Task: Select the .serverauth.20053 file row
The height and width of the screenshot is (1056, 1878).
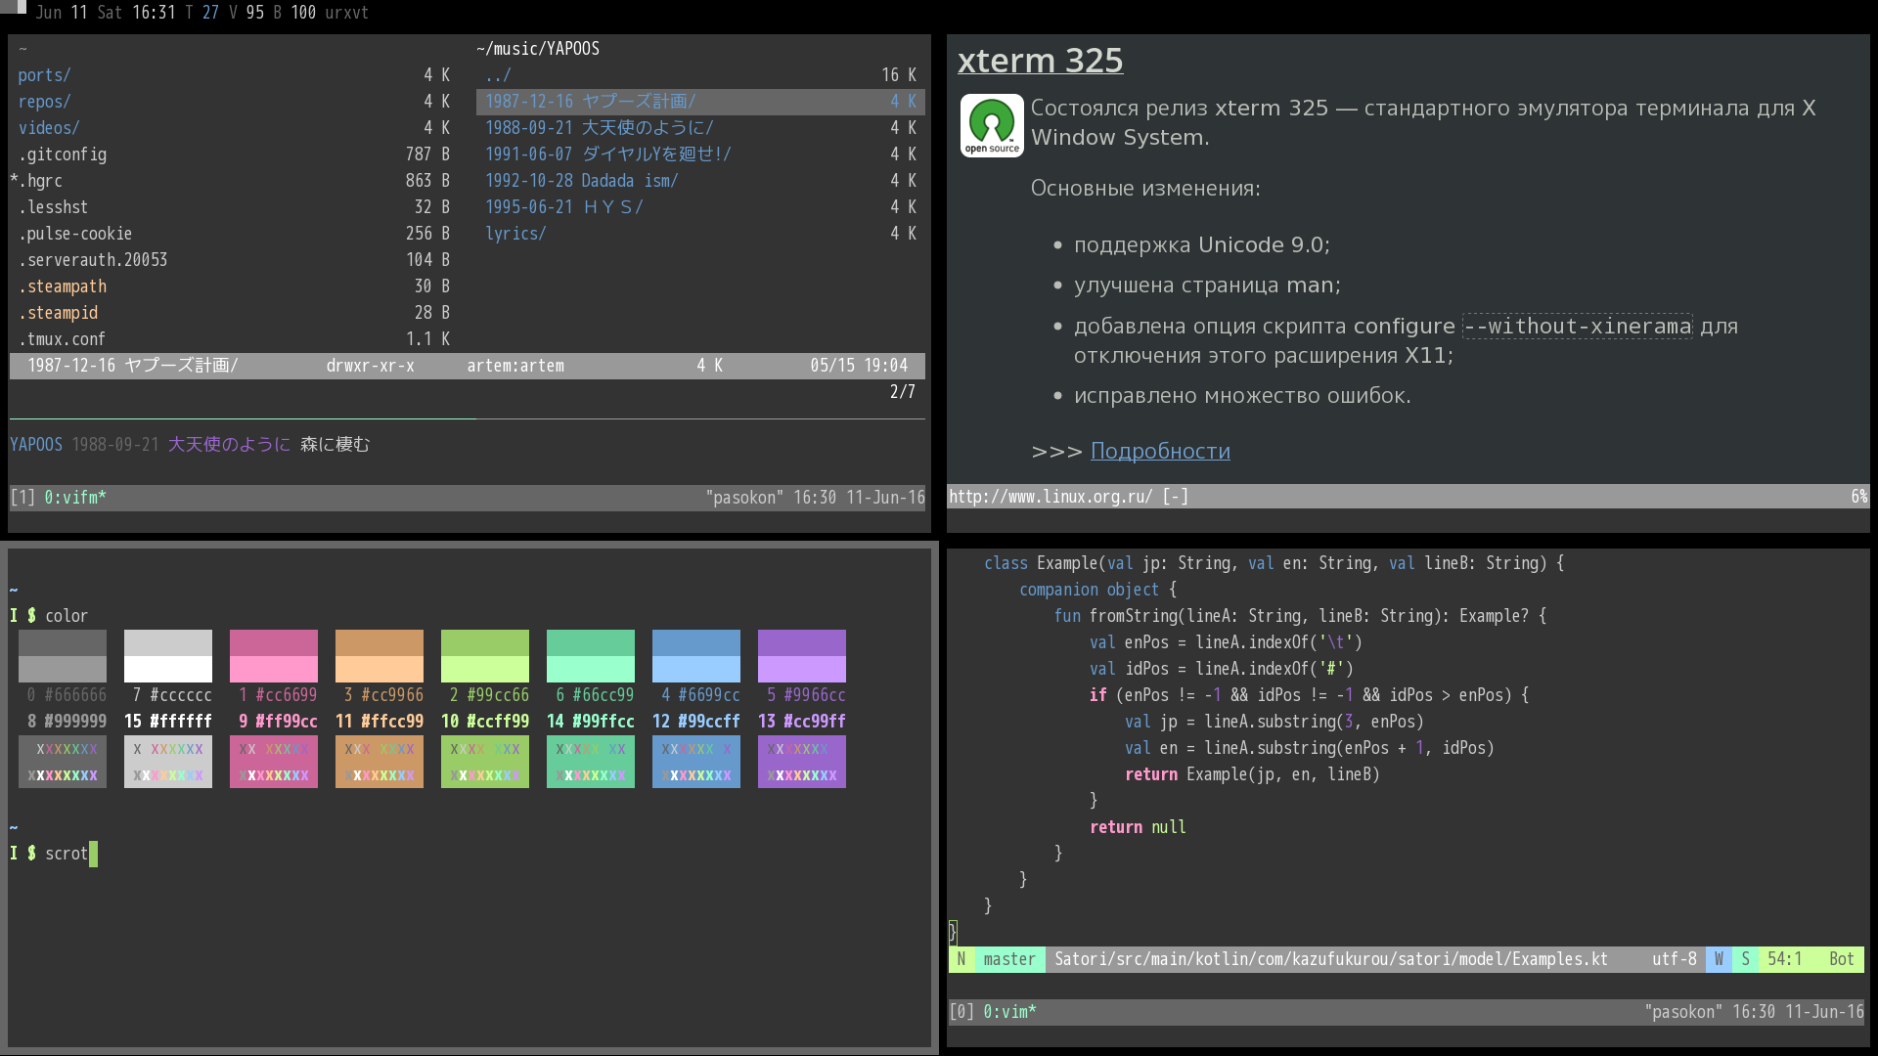Action: [234, 260]
